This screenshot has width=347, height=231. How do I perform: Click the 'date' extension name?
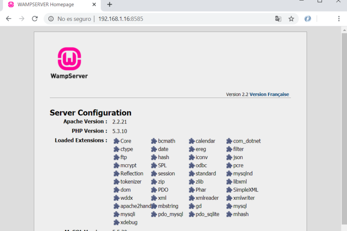click(x=163, y=149)
